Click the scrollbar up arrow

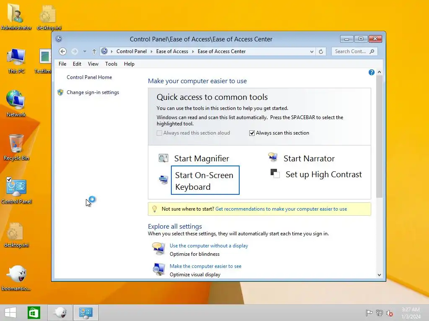379,72
